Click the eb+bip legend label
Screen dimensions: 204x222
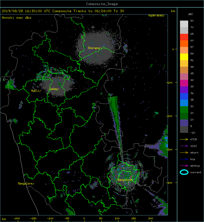click(195, 166)
